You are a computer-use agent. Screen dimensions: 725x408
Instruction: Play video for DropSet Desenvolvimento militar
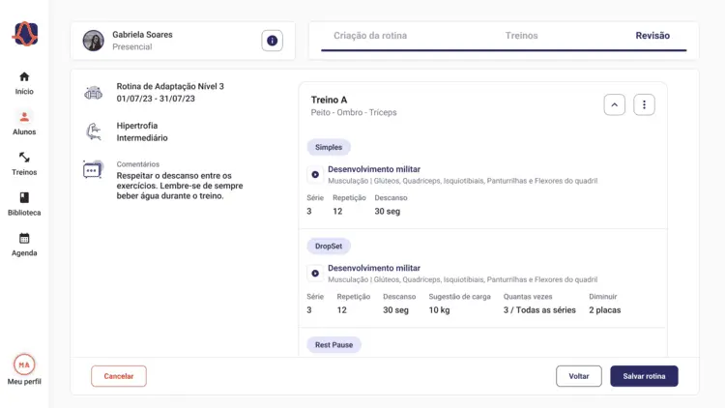tap(315, 274)
